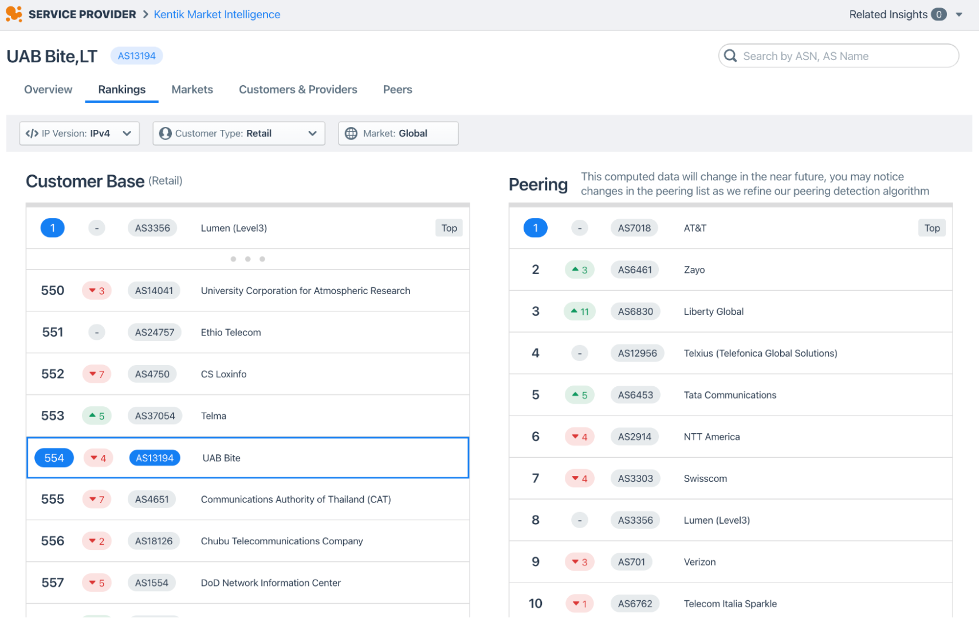Screen dimensions: 979x618
Task: Expand the Related Insights arrow
Action: (x=959, y=14)
